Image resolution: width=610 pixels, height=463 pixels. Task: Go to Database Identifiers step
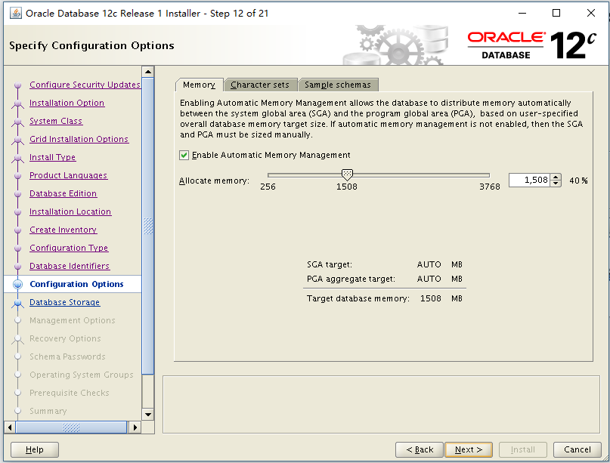coord(70,267)
